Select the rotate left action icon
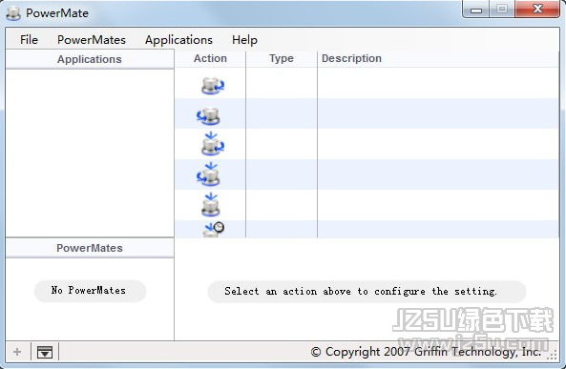The image size is (566, 369). tap(208, 116)
